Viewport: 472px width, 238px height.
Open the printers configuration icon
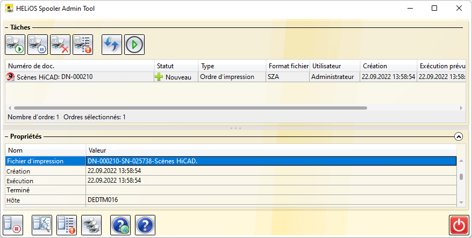coord(91,225)
